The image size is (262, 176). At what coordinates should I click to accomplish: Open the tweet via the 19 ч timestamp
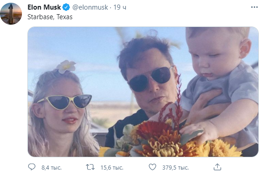click(x=120, y=7)
